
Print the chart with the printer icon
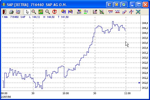[x=11, y=12]
